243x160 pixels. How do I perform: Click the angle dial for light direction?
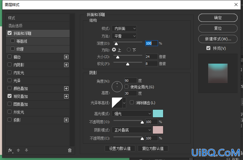tap(117, 87)
